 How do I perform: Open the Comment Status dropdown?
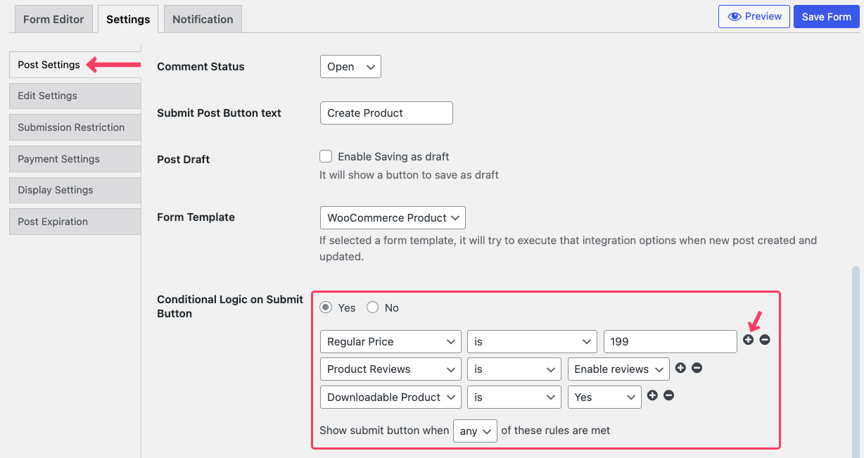tap(350, 67)
